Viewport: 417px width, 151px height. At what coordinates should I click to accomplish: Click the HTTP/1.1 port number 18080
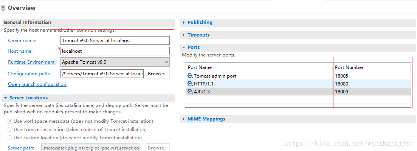pyautogui.click(x=342, y=84)
